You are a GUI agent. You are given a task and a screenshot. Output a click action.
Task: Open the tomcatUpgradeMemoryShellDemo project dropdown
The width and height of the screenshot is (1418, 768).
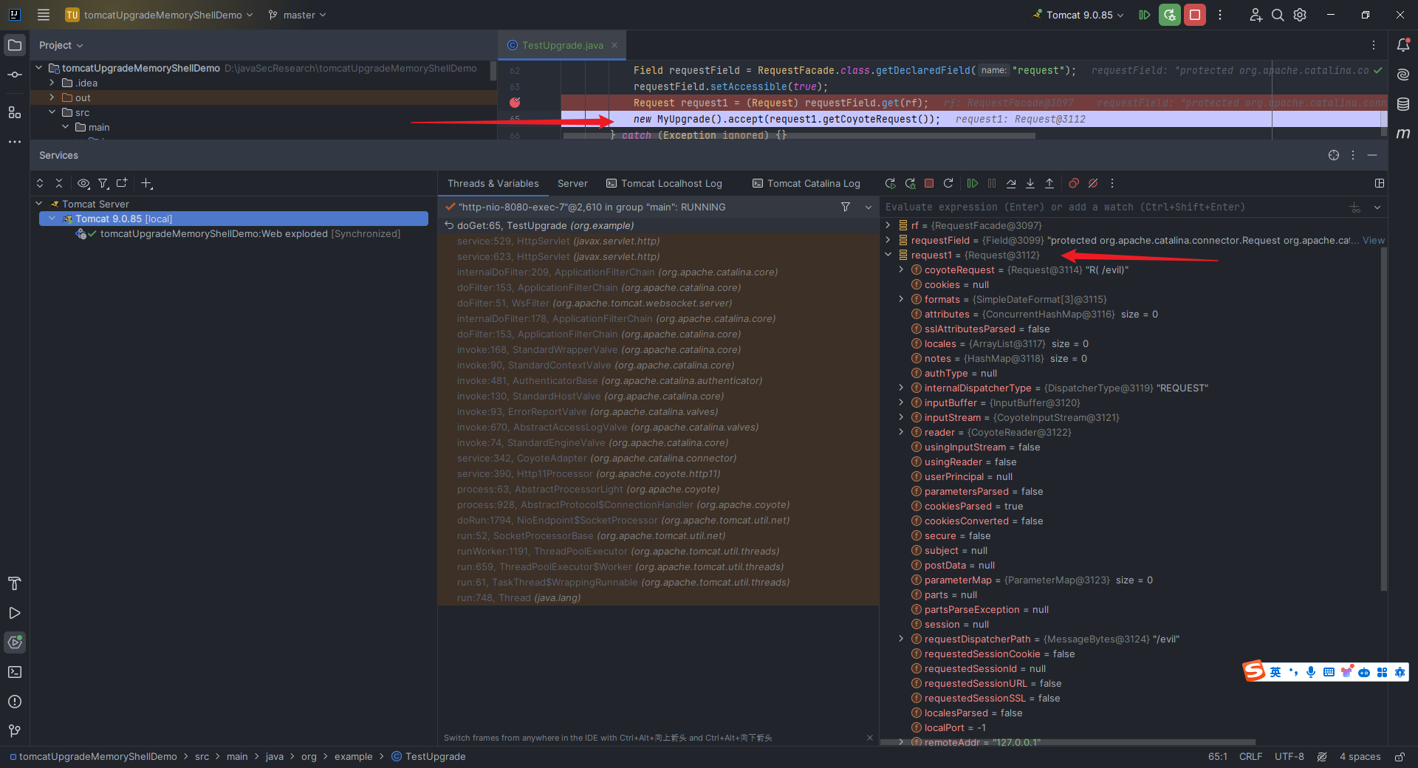[160, 15]
